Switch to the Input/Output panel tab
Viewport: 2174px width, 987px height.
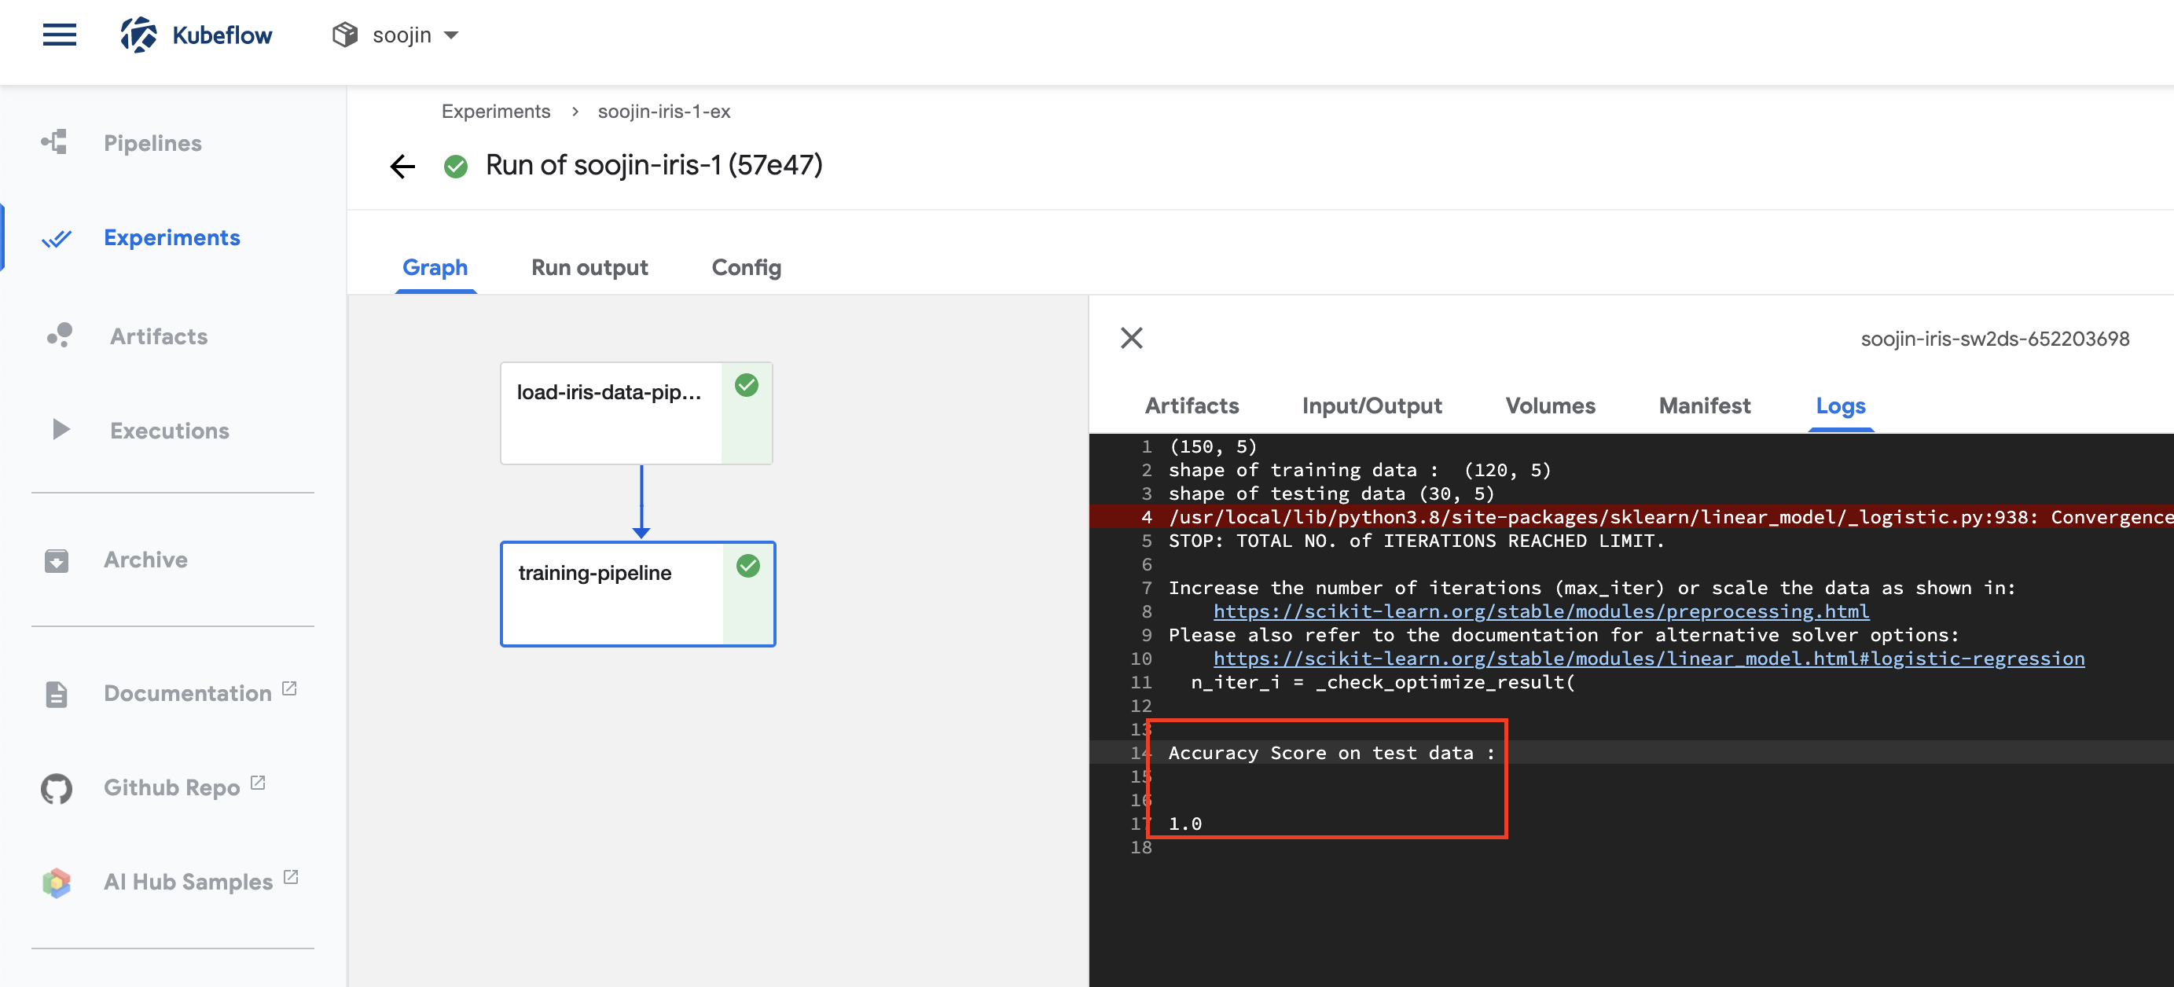point(1372,405)
